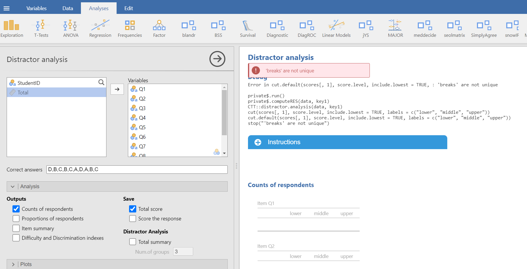This screenshot has height=269, width=527.
Task: Hide the analysis options panel with the arrow
Action: coord(217,59)
